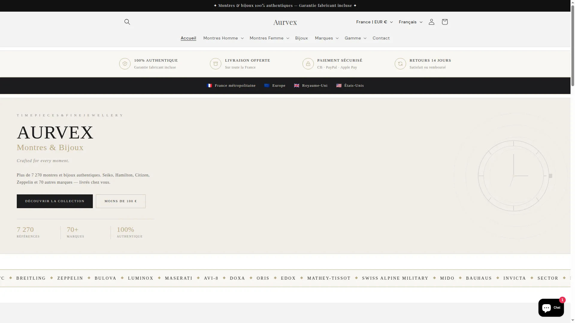Expand the Montres Homme menu
Image resolution: width=575 pixels, height=323 pixels.
223,38
